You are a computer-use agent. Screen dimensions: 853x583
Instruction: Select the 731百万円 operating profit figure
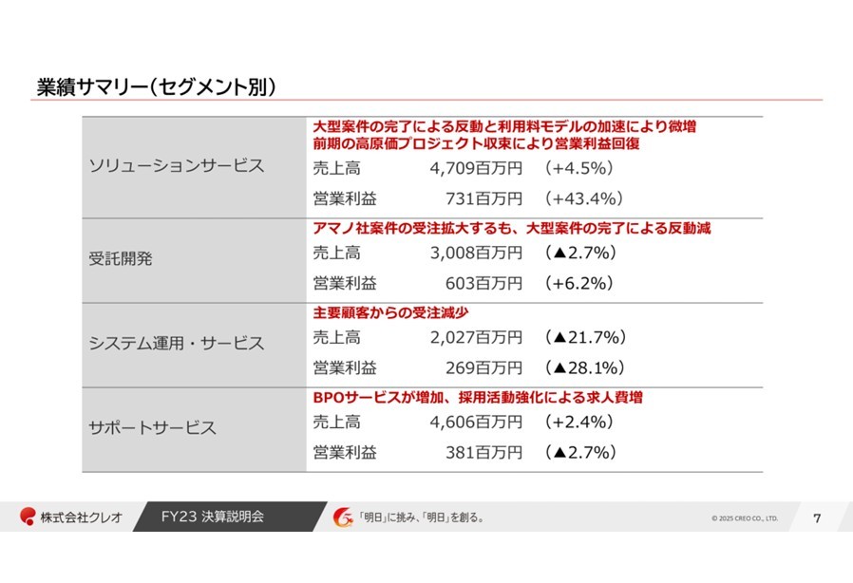click(x=484, y=198)
